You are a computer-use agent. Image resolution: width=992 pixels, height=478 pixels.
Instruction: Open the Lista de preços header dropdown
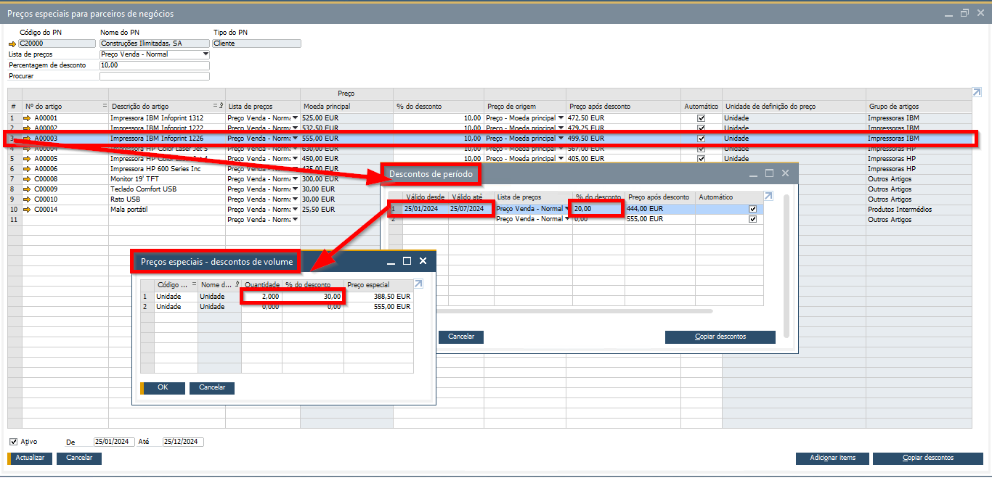[x=206, y=54]
